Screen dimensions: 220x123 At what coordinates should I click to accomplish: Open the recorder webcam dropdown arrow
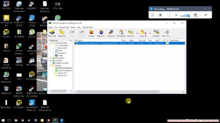point(200,15)
